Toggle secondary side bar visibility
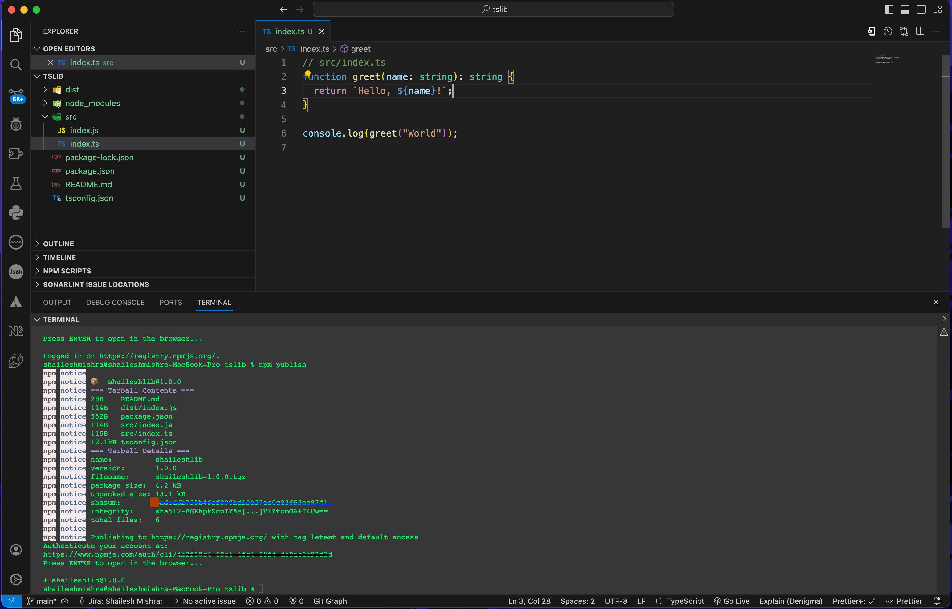The width and height of the screenshot is (952, 609). (921, 10)
